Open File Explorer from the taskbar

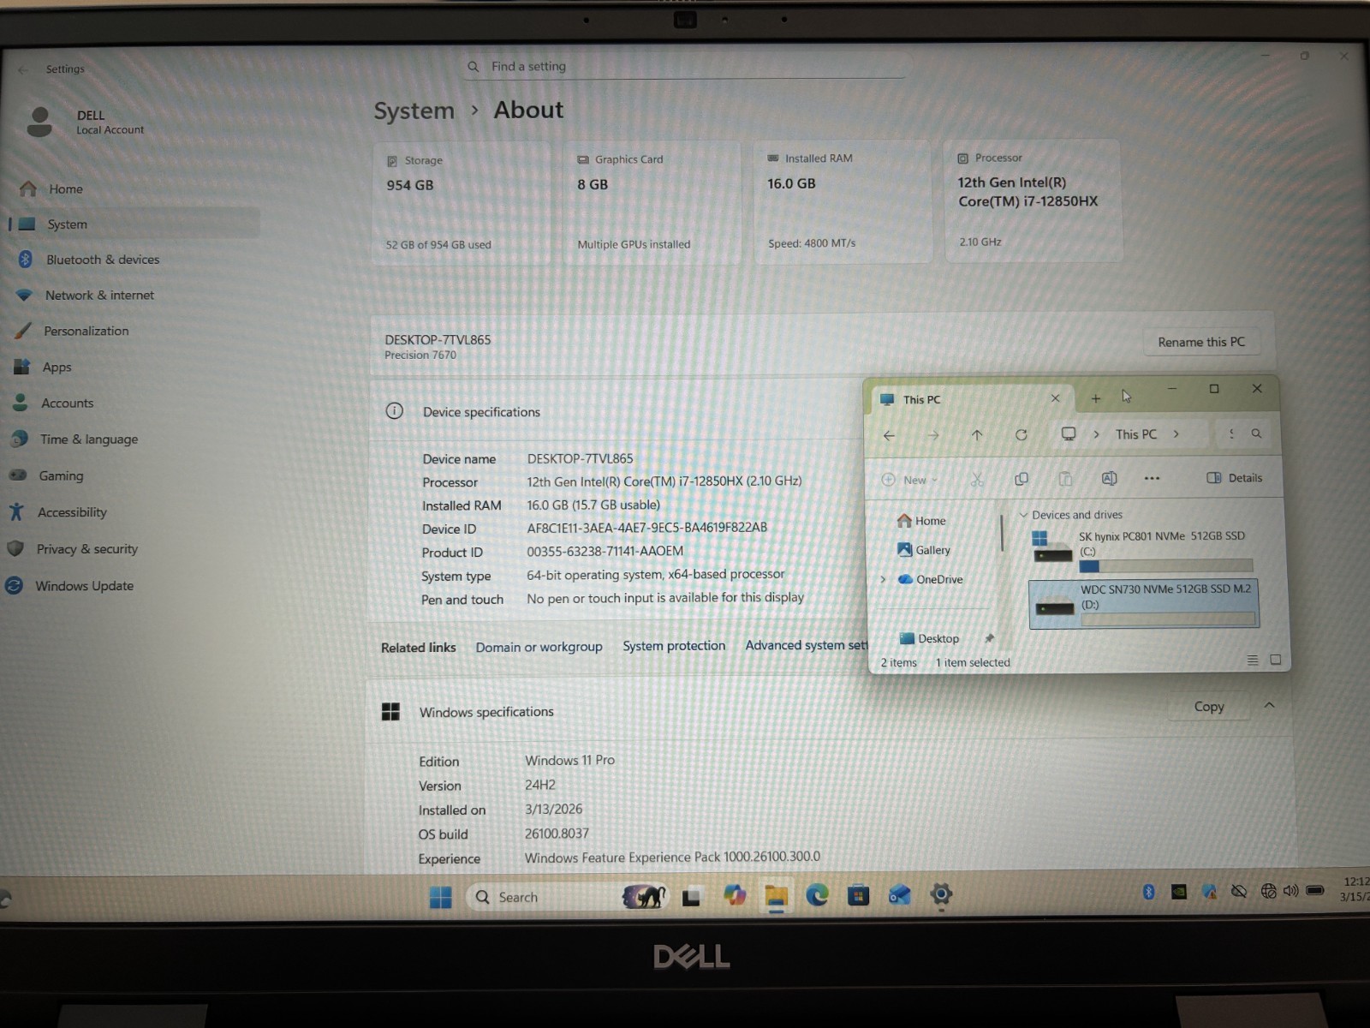pyautogui.click(x=776, y=896)
